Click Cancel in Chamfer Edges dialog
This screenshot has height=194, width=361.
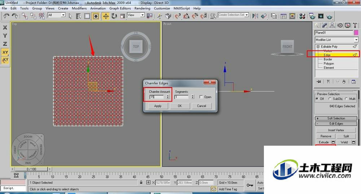pos(201,106)
